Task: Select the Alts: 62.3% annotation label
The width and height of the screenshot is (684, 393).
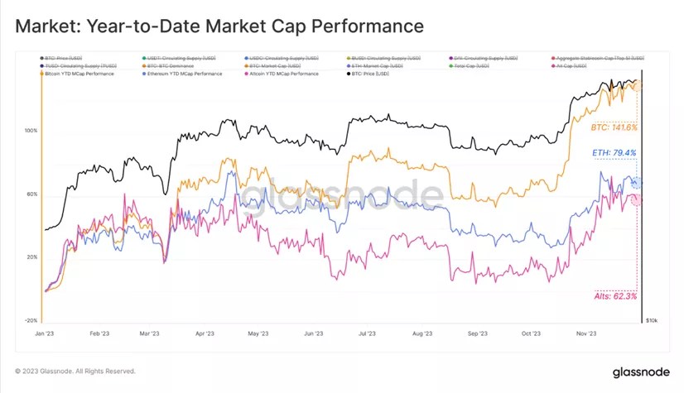Action: tap(615, 296)
